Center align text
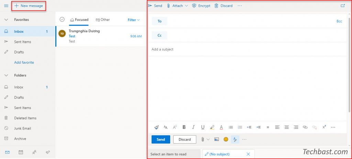Screen dimensions: 352x159 click(286, 127)
